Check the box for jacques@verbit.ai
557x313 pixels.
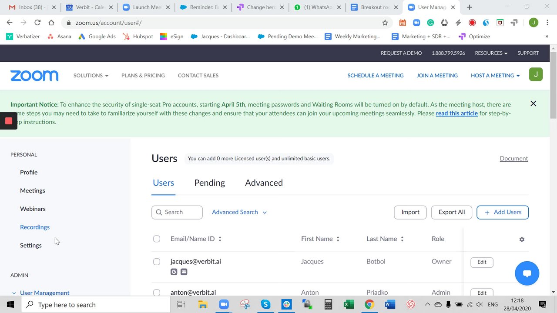point(157,262)
